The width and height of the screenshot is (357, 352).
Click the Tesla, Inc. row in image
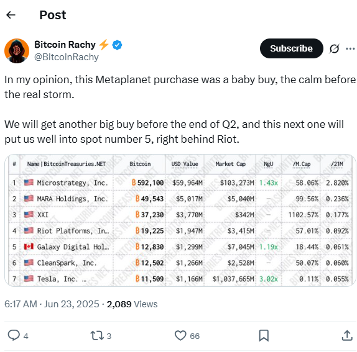pos(180,279)
